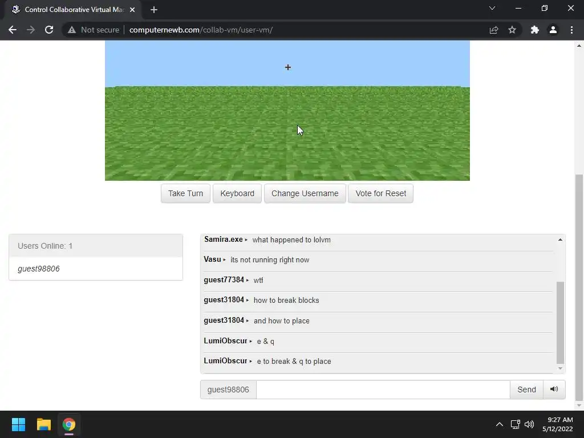Click the network tray icon
This screenshot has width=584, height=438.
[x=516, y=424]
